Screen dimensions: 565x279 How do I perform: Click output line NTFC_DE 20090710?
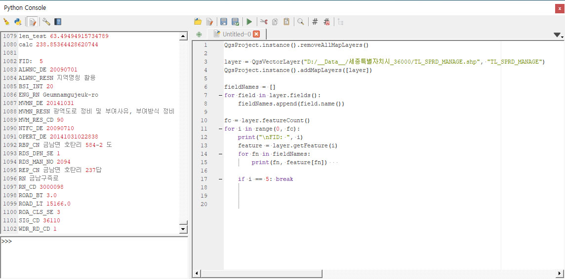tap(46, 128)
